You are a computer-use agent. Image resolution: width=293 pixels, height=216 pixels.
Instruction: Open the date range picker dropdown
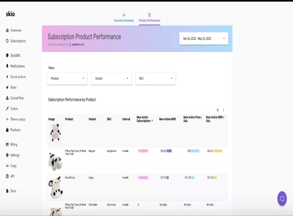(x=204, y=39)
